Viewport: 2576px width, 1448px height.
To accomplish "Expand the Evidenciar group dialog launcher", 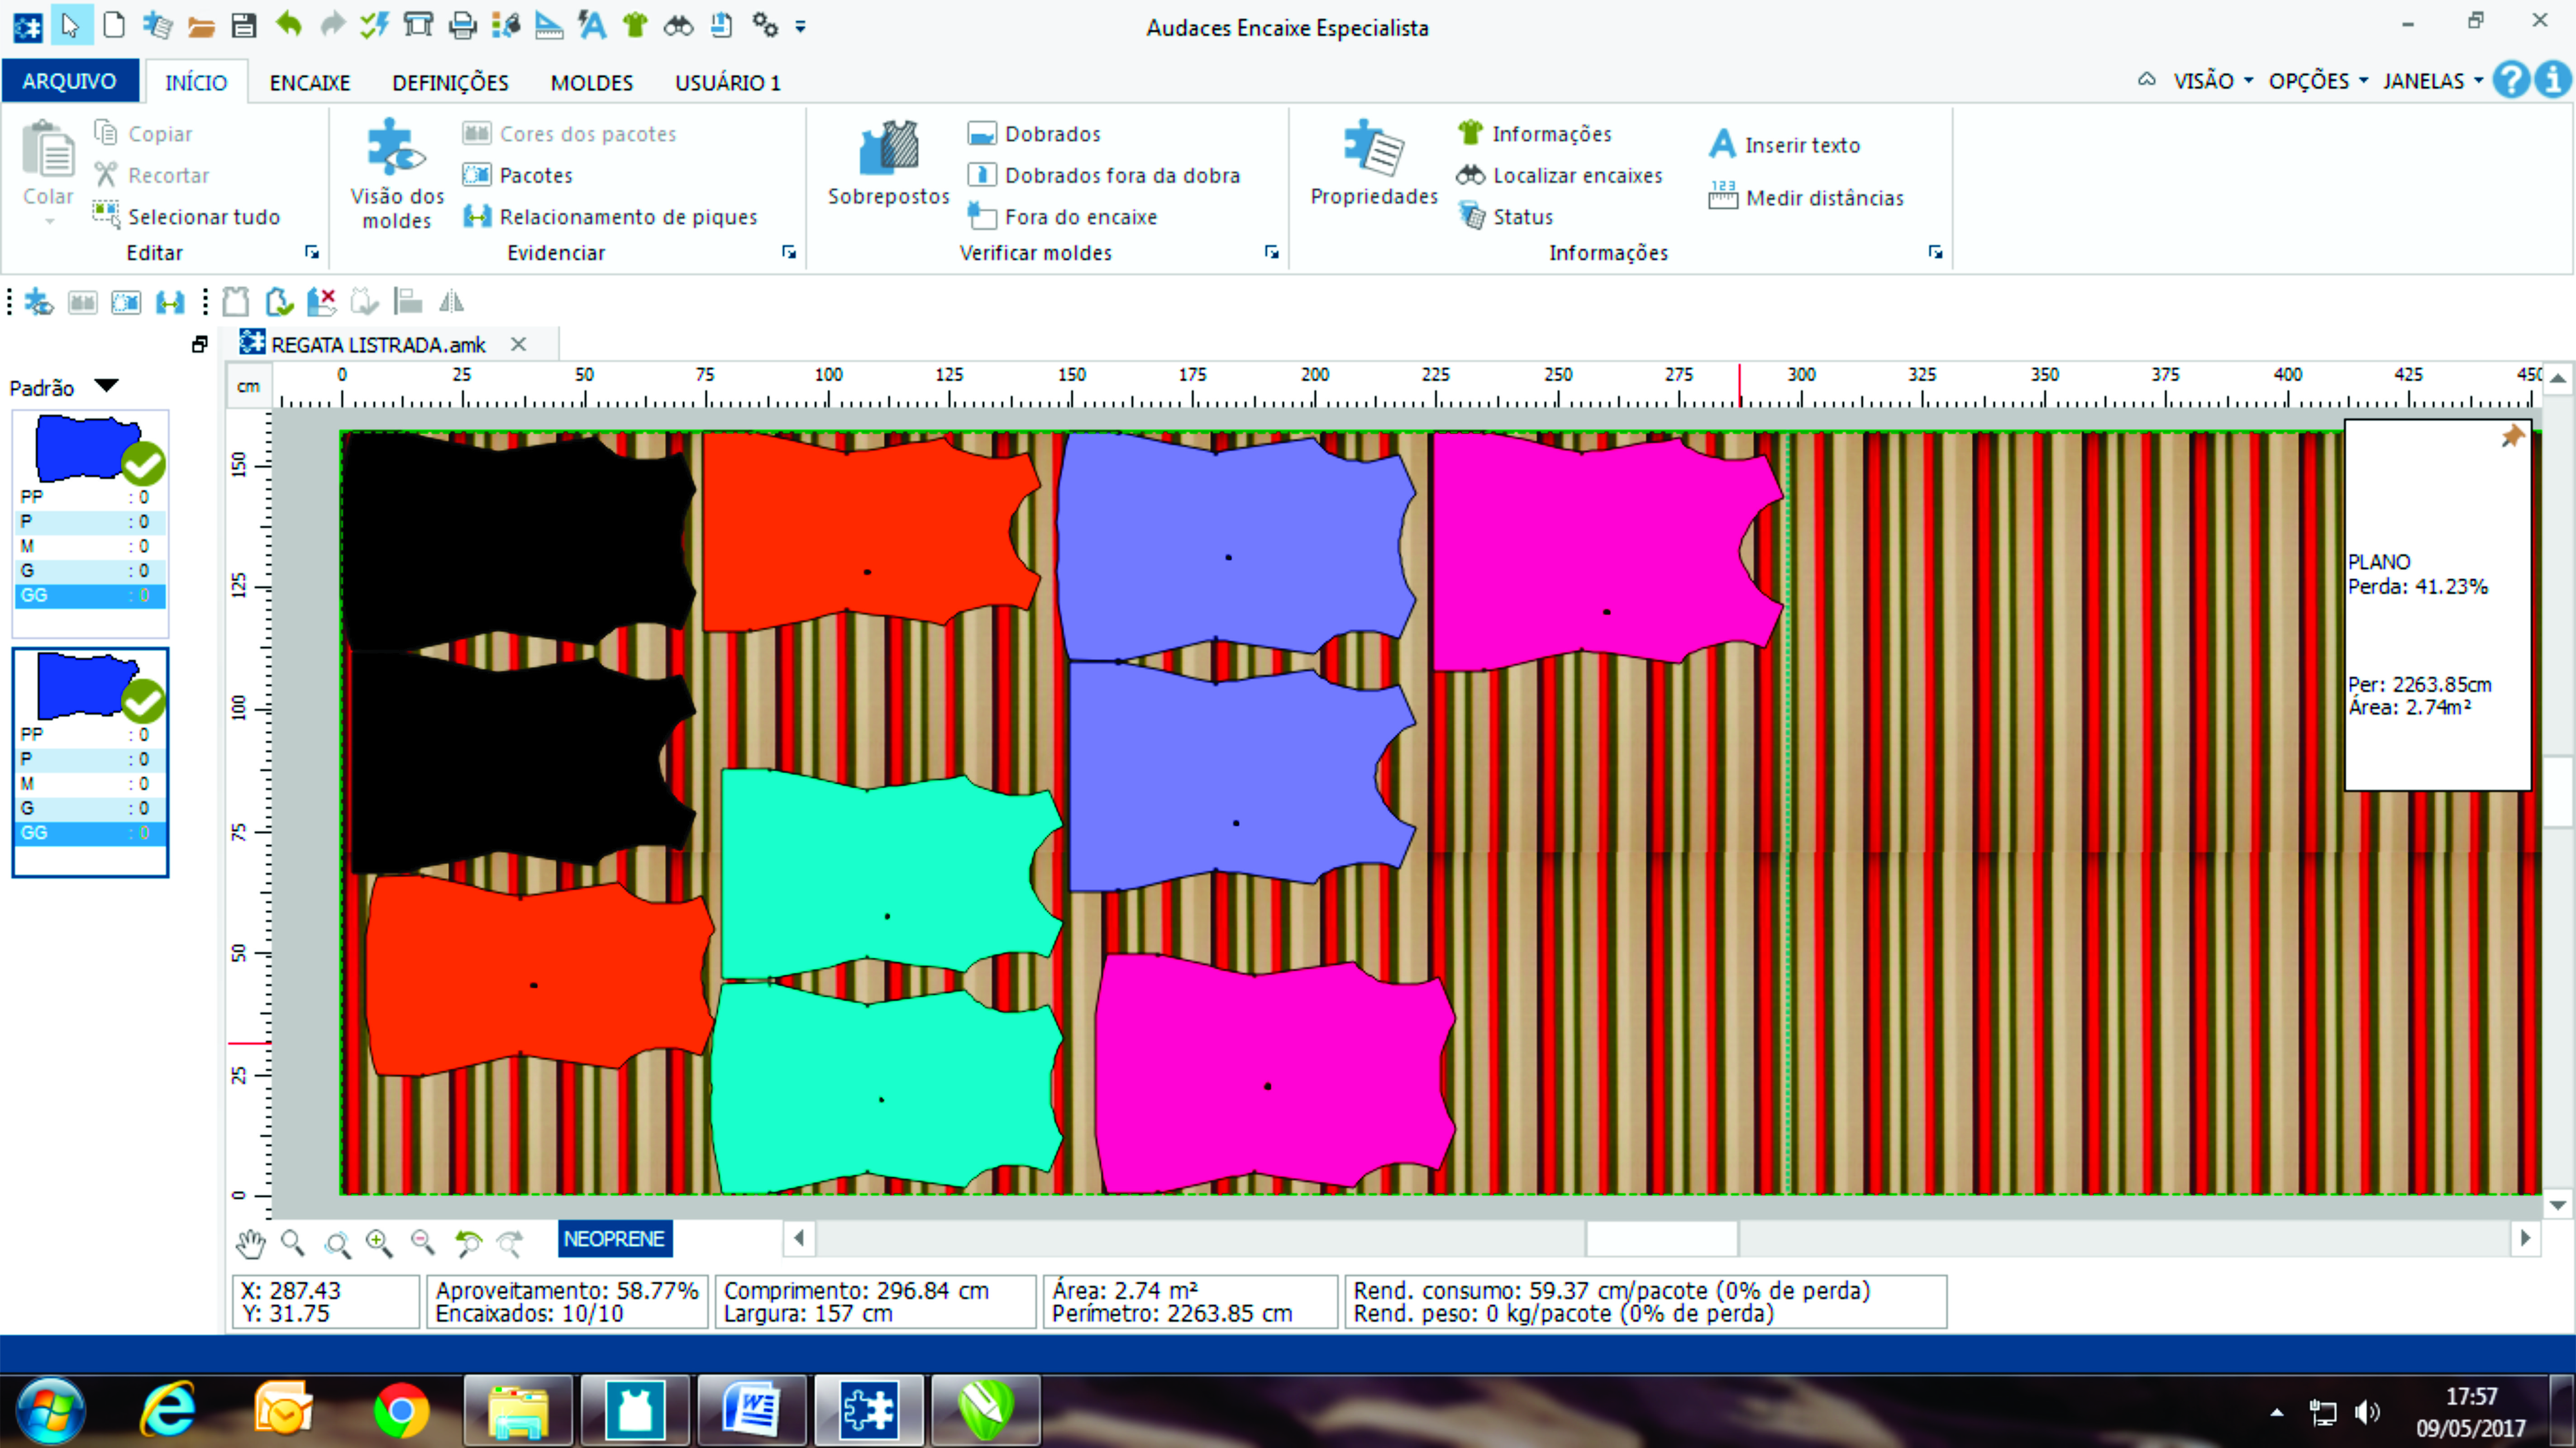I will pyautogui.click(x=789, y=253).
